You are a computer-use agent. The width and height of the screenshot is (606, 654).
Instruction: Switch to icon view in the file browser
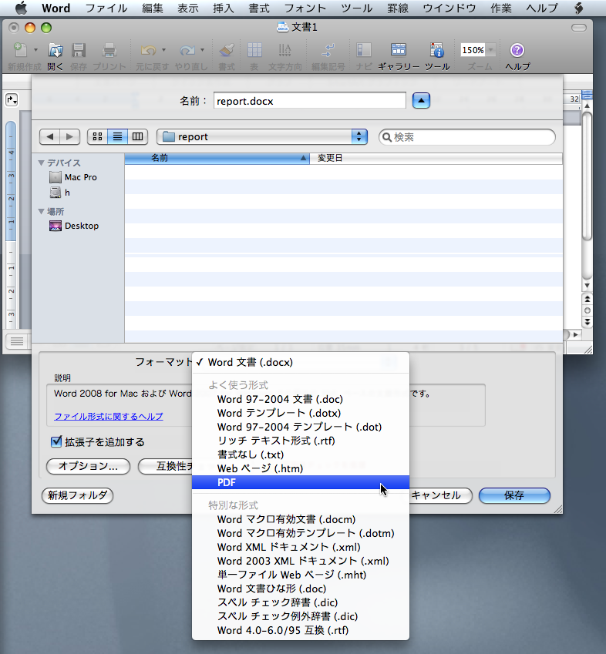tap(97, 137)
